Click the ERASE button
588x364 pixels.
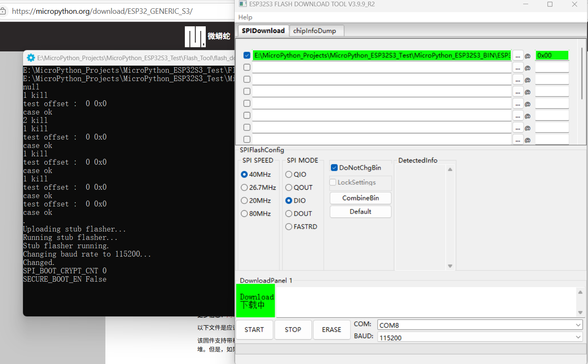[x=332, y=330]
